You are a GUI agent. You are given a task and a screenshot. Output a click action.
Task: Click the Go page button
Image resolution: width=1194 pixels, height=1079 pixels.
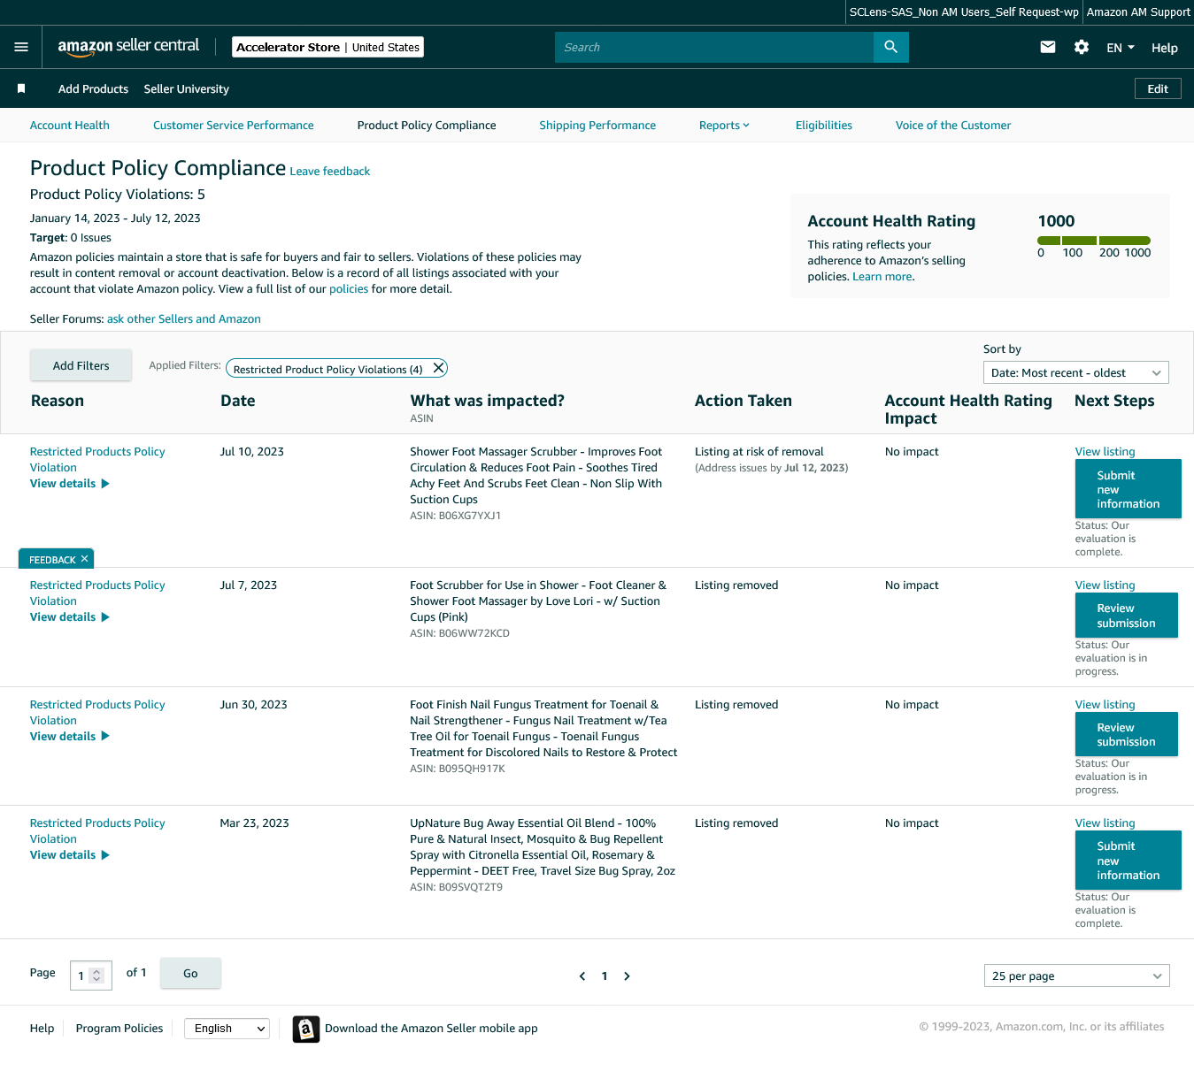click(190, 974)
